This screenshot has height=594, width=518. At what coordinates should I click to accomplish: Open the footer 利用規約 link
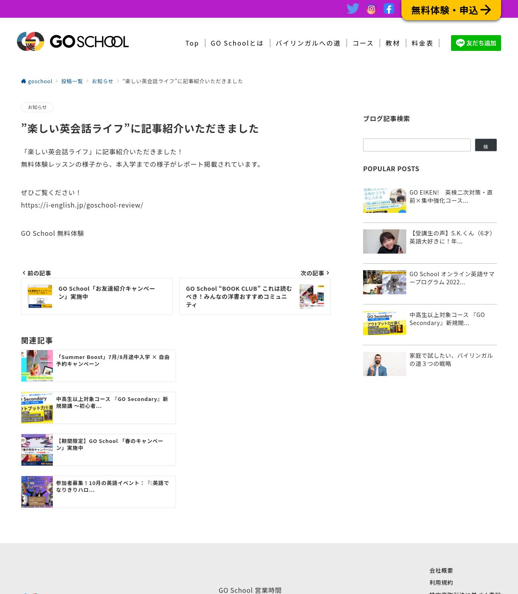tap(441, 583)
